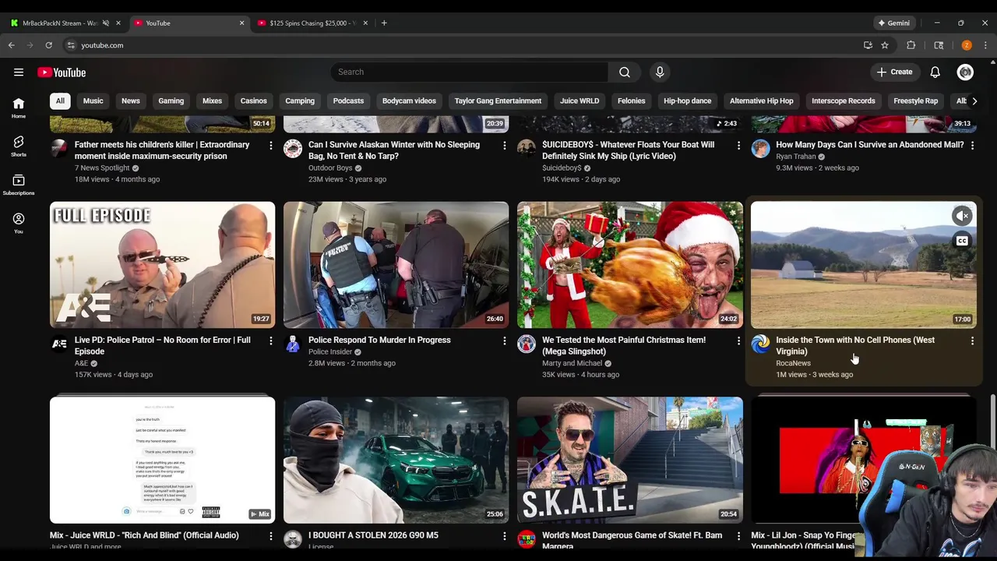
Task: Open World's Most Dangerous Game of Skate title
Action: (632, 539)
